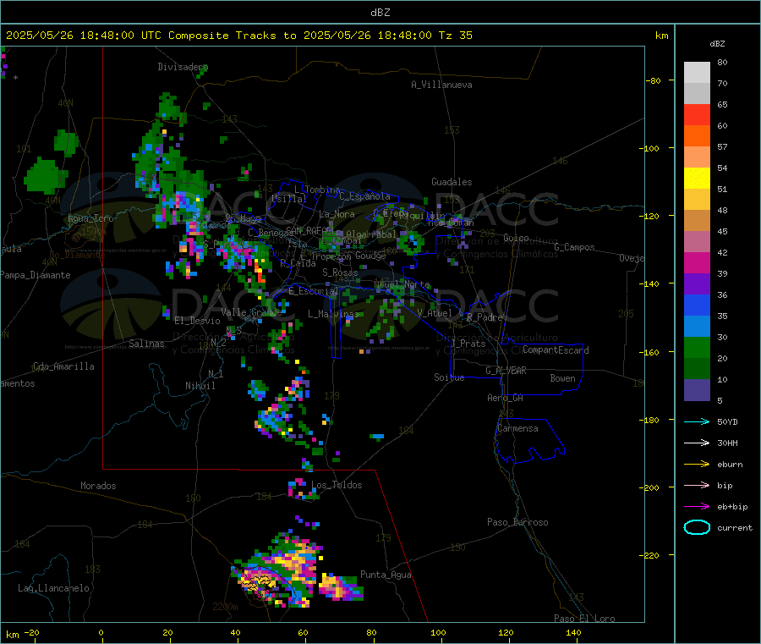Click the Guadales place label
The width and height of the screenshot is (761, 644).
(x=452, y=182)
